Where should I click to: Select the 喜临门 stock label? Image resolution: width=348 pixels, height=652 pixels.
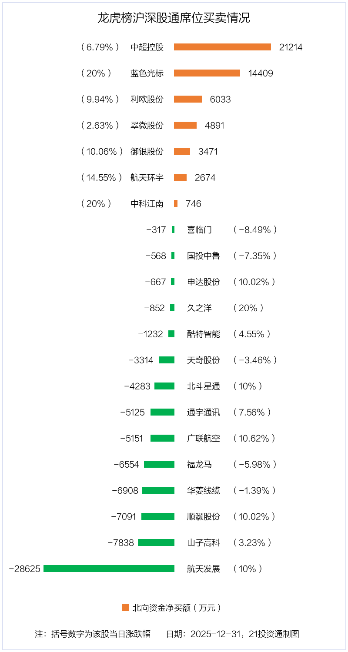pos(199,230)
